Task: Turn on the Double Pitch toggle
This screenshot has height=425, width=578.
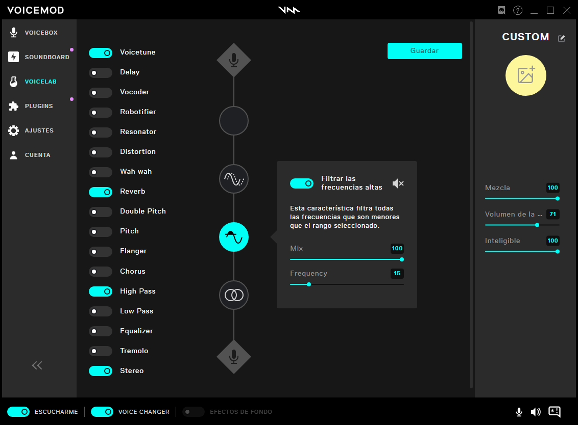Action: click(x=101, y=212)
